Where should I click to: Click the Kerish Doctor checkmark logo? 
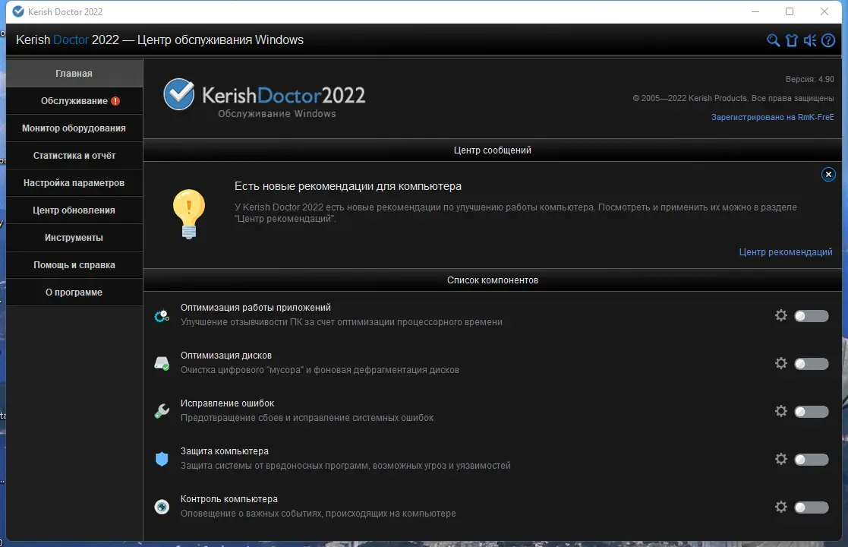pyautogui.click(x=179, y=94)
